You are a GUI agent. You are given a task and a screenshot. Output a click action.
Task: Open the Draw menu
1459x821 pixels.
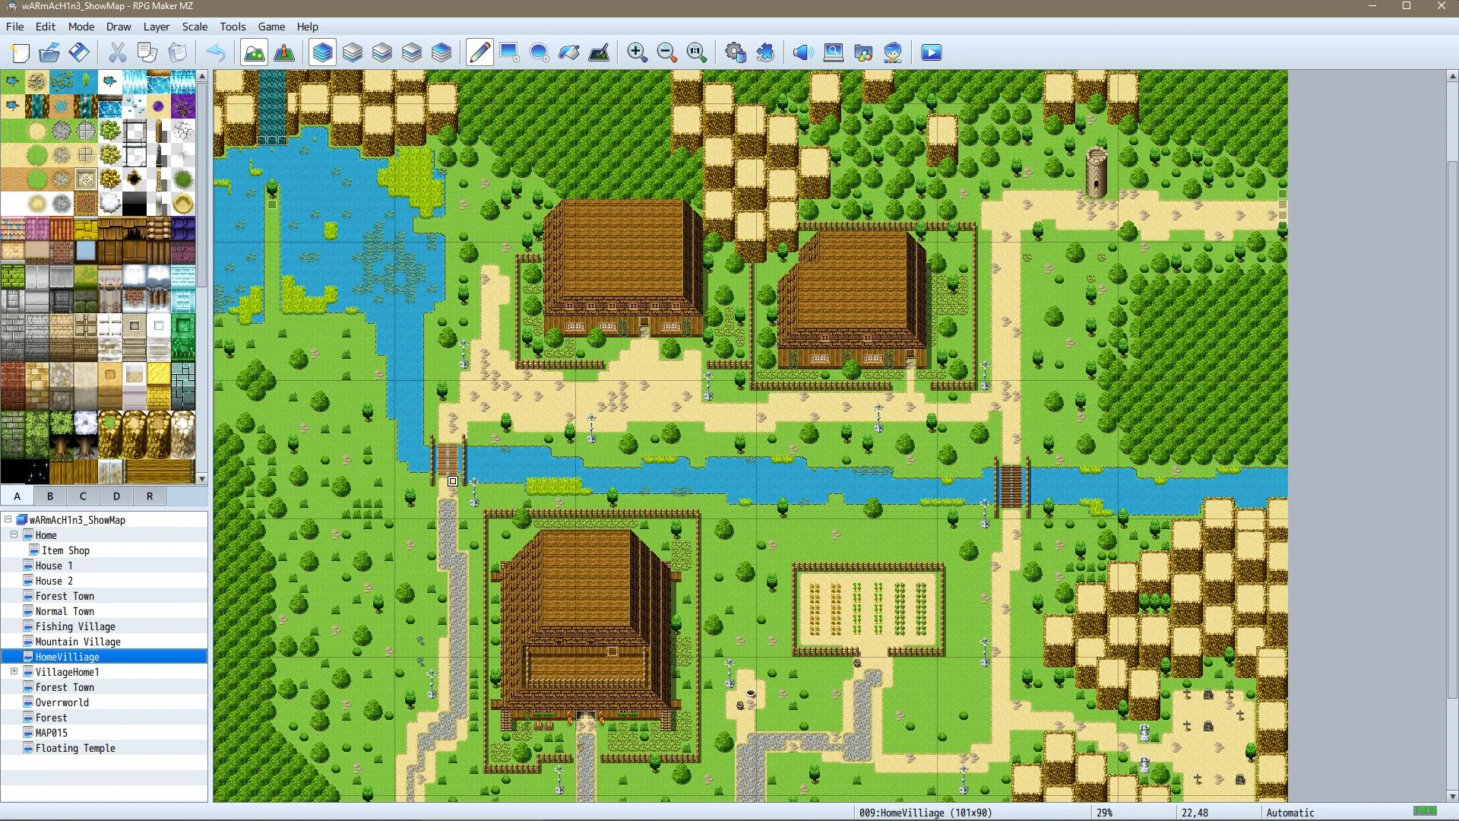pyautogui.click(x=119, y=26)
